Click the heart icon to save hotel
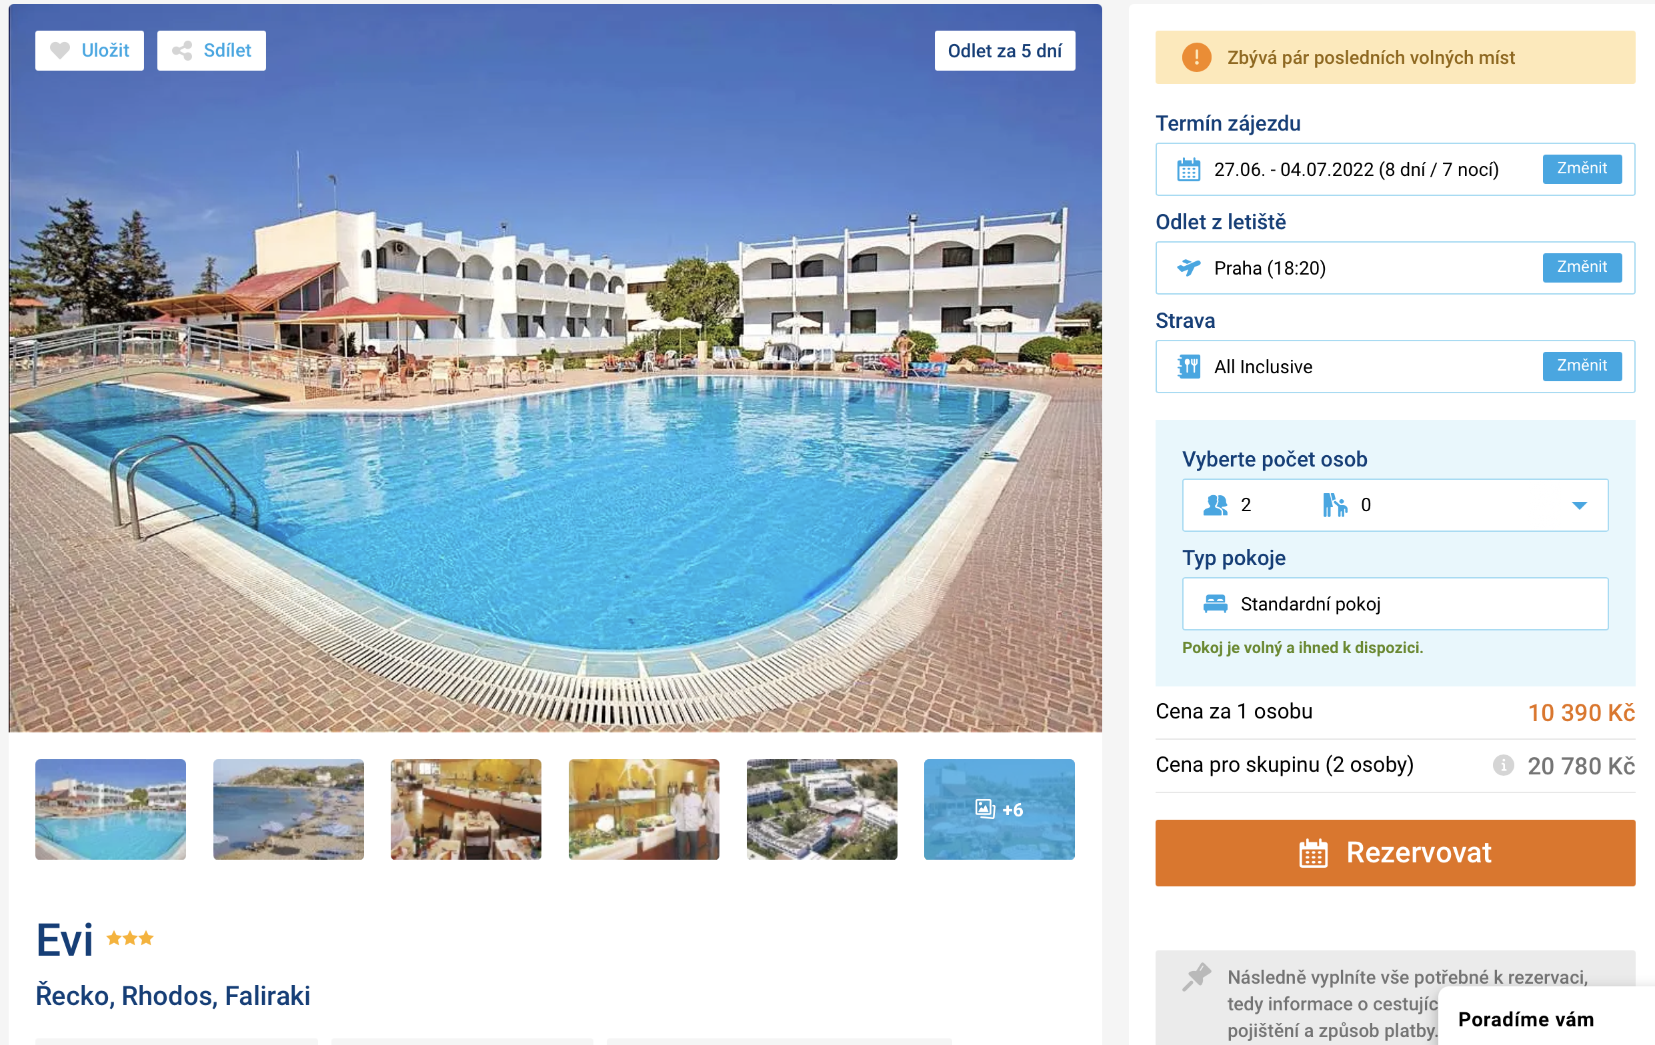Viewport: 1655px width, 1045px height. tap(60, 50)
